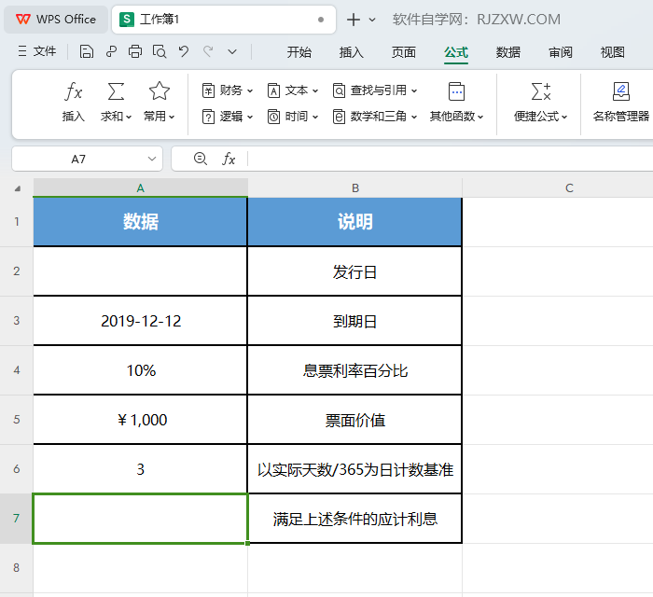Click the cell containing 到期日
Viewport: 653px width, 597px height.
click(354, 321)
